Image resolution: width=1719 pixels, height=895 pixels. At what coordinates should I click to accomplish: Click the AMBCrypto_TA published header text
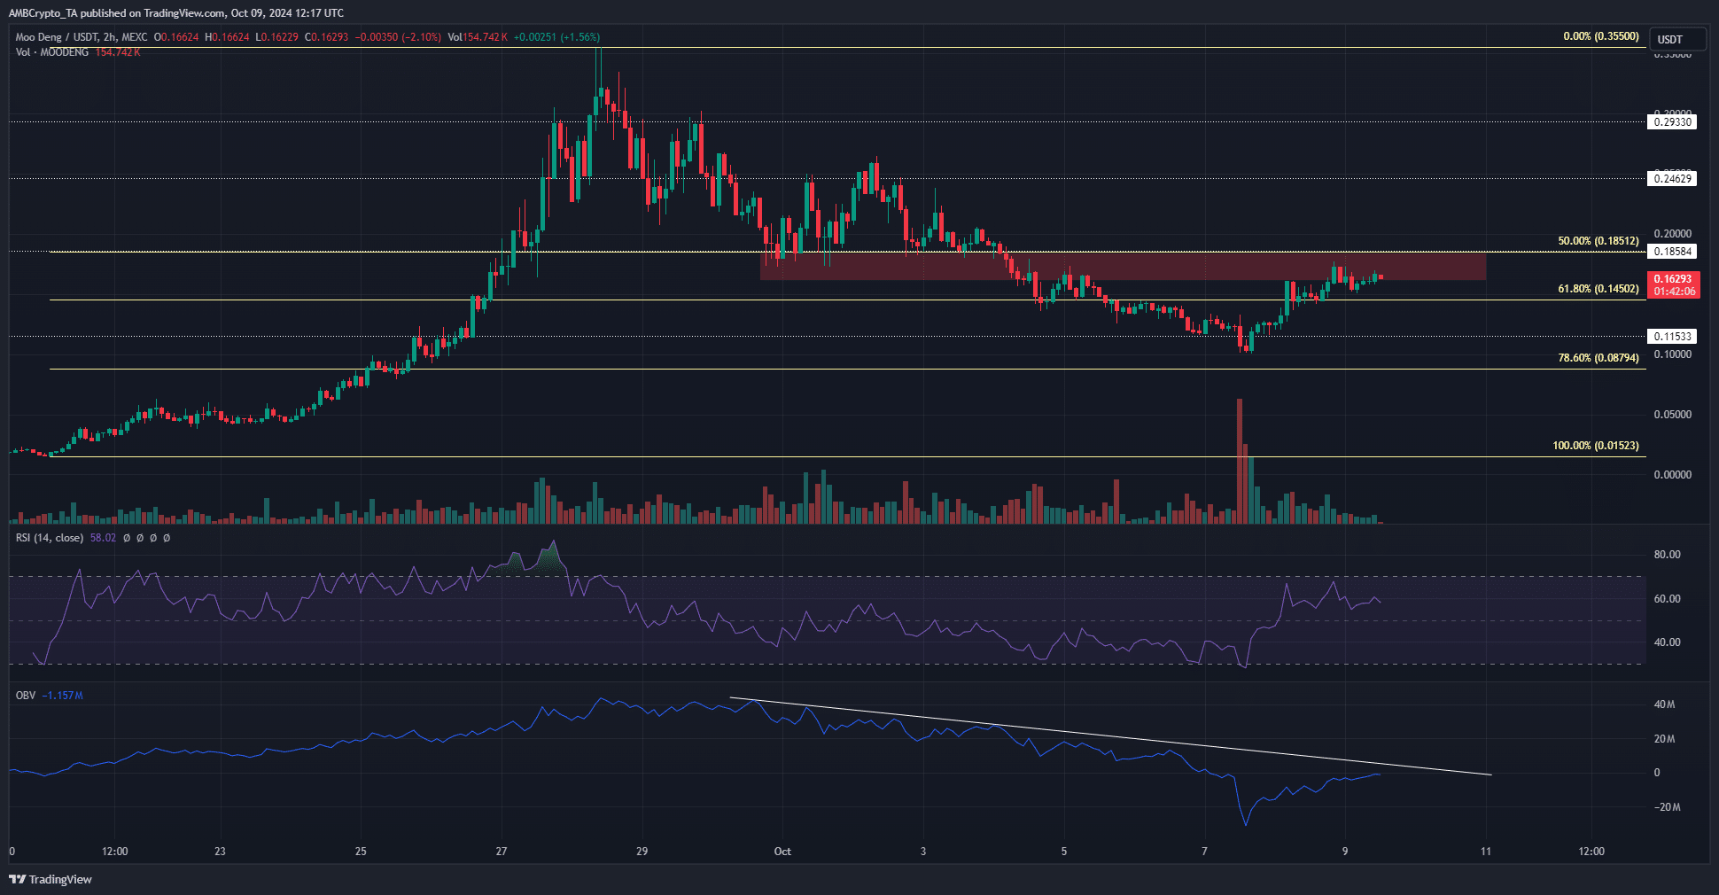[176, 13]
